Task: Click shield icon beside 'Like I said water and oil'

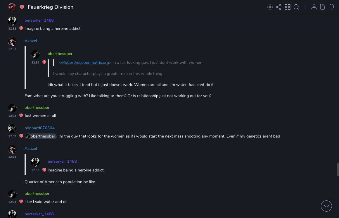Action: [21, 202]
